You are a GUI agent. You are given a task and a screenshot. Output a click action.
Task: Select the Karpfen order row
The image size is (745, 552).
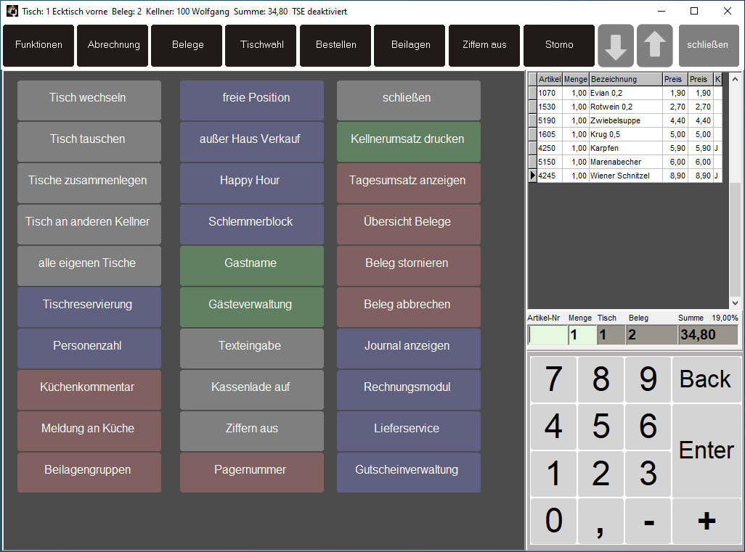pyautogui.click(x=625, y=148)
